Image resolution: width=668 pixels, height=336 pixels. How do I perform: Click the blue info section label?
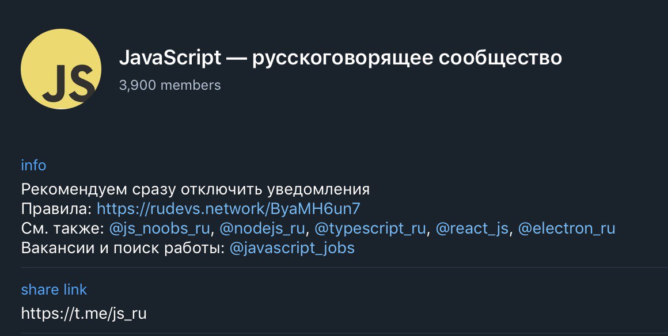33,165
